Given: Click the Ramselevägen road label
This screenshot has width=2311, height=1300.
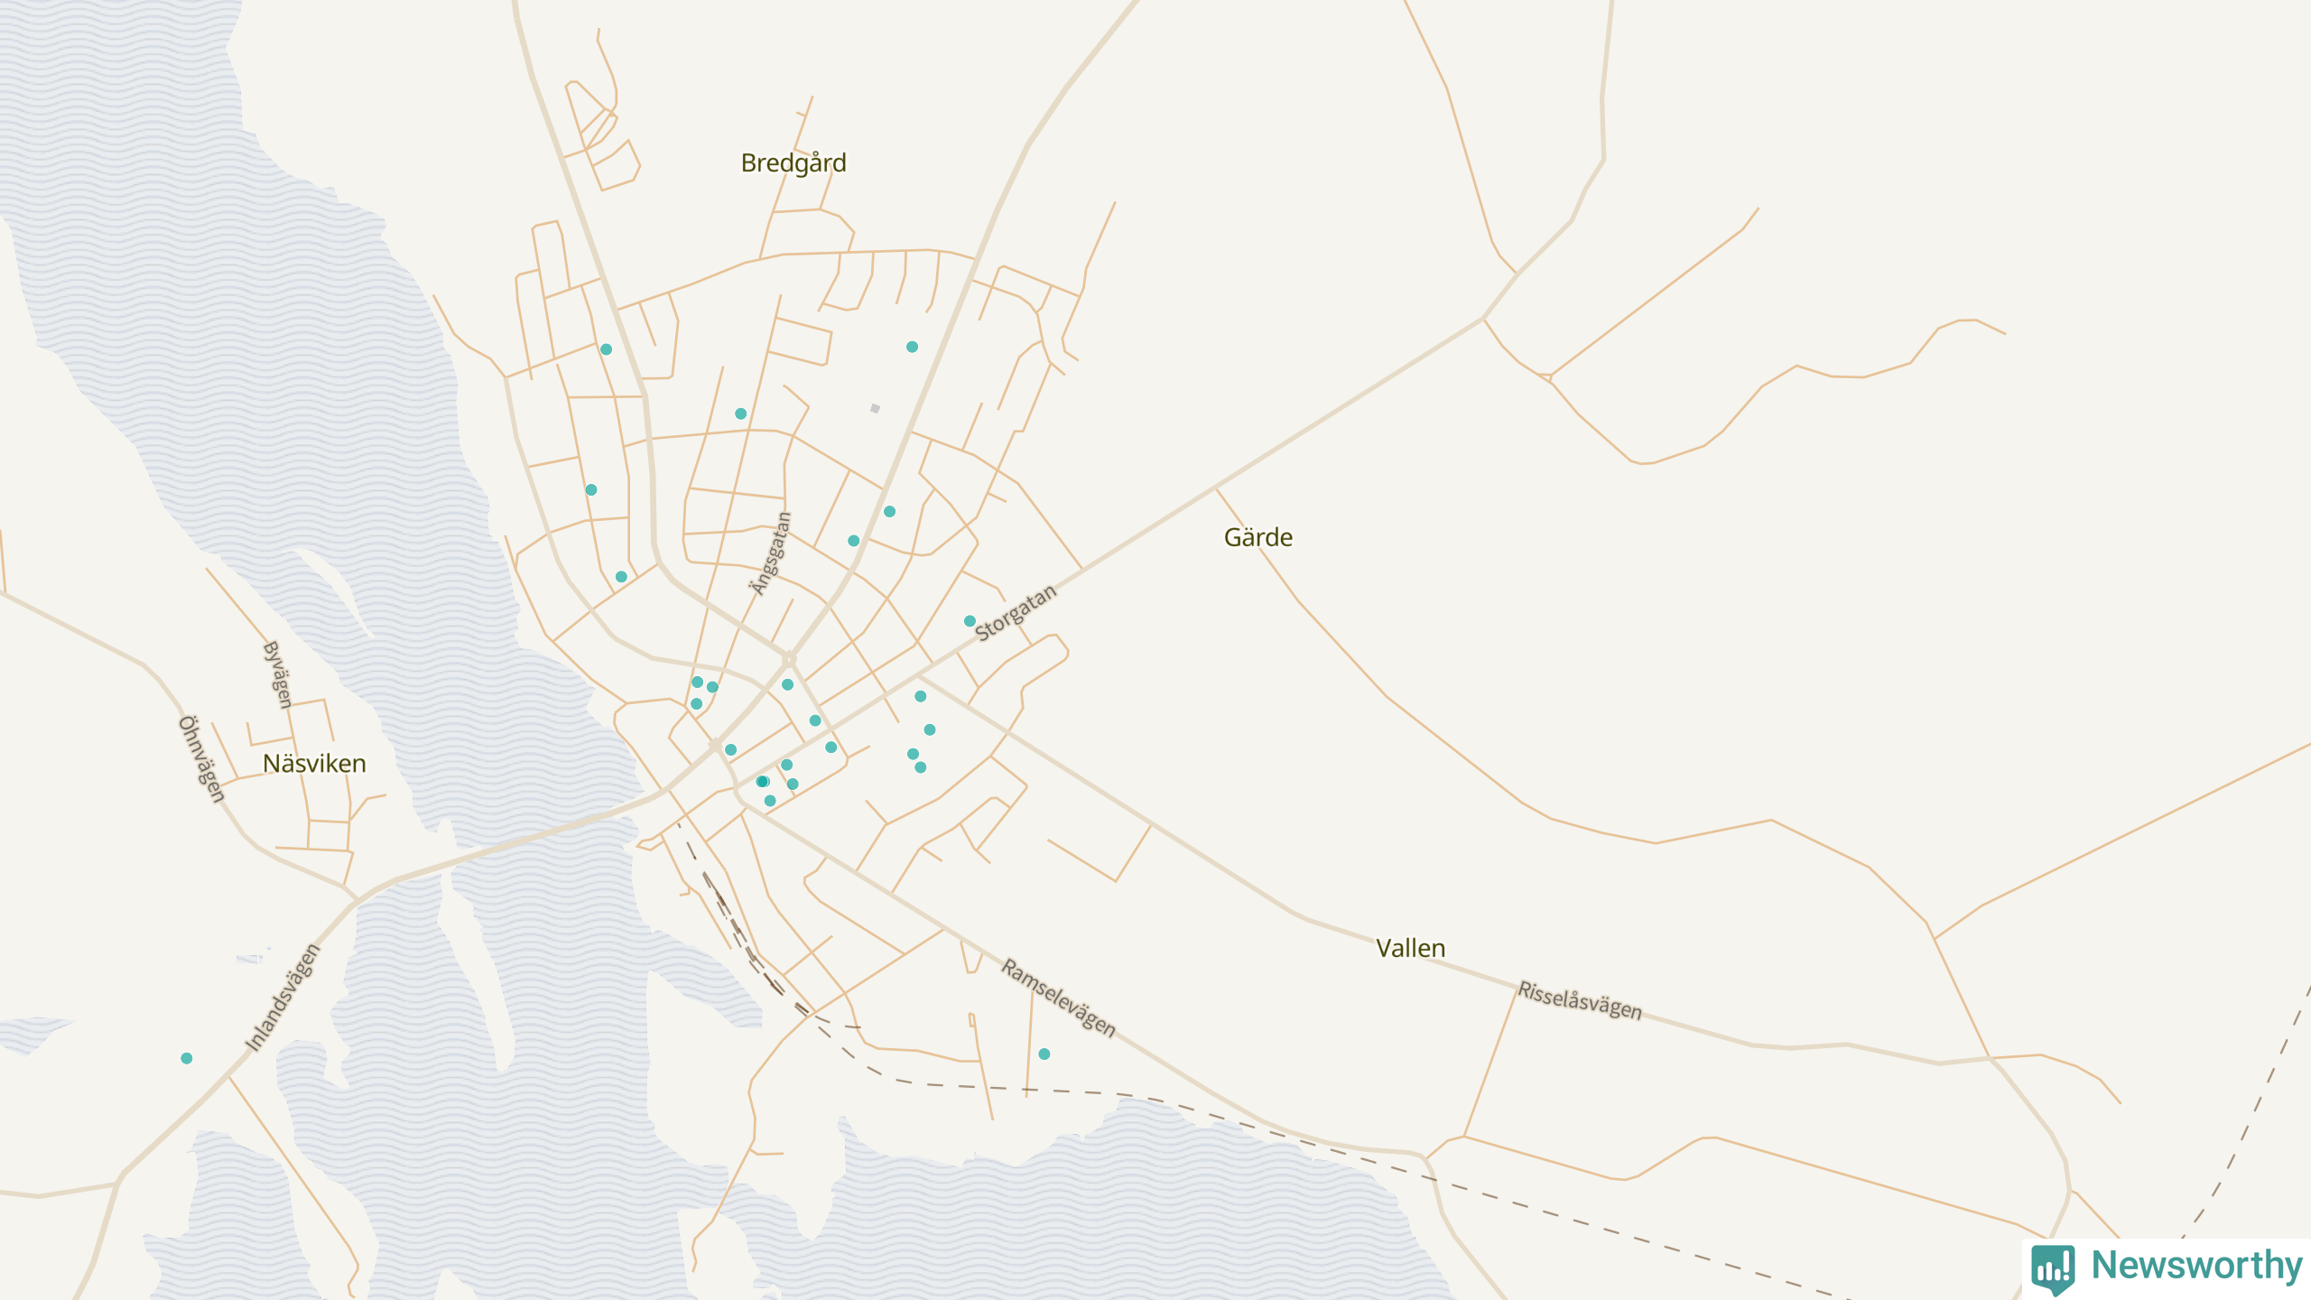Looking at the screenshot, I should click(1058, 998).
